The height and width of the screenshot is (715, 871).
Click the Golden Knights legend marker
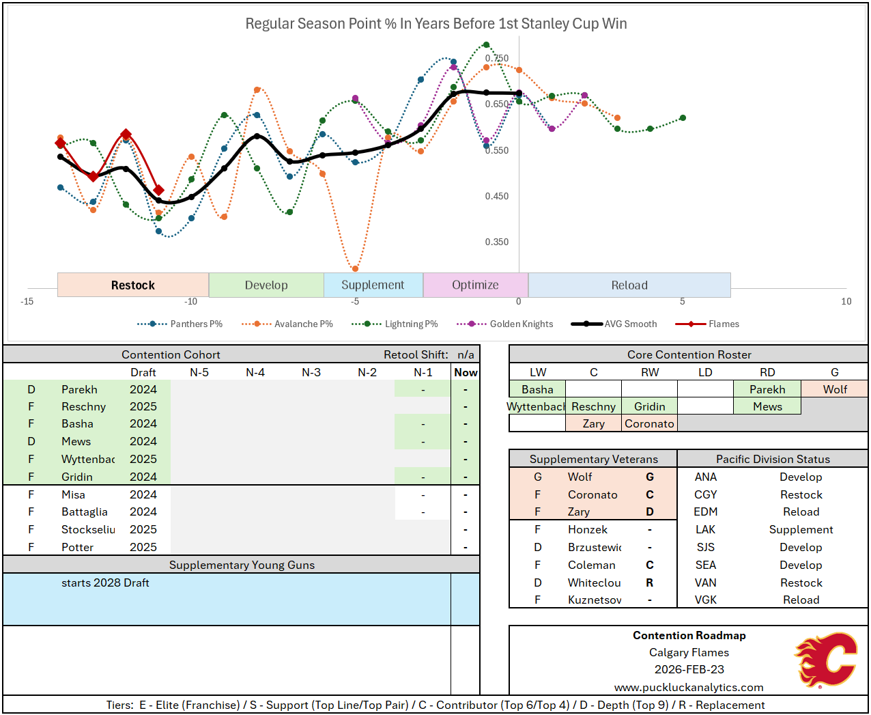[x=472, y=324]
